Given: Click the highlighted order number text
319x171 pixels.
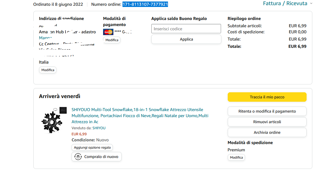Looking at the screenshot, I should coord(145,4).
